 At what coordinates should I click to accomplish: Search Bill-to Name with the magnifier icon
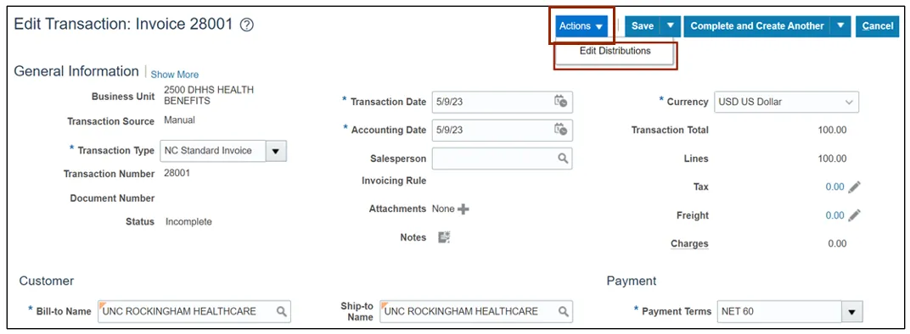pos(282,311)
